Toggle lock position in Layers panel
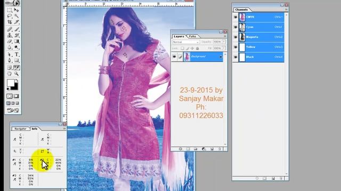This screenshot has width=341, height=191. pos(192,48)
